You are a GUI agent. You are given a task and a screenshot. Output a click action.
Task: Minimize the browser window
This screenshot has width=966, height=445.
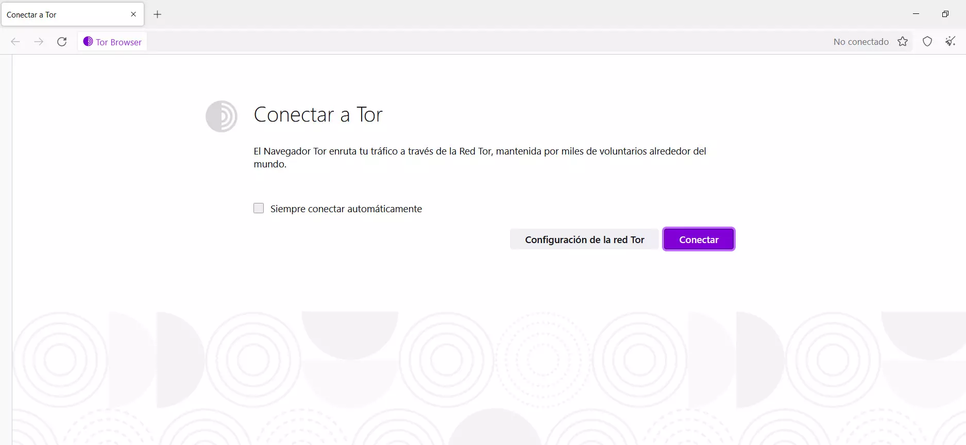tap(916, 14)
